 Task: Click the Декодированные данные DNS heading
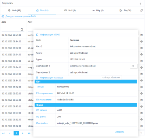pyautogui.click(x=21, y=16)
